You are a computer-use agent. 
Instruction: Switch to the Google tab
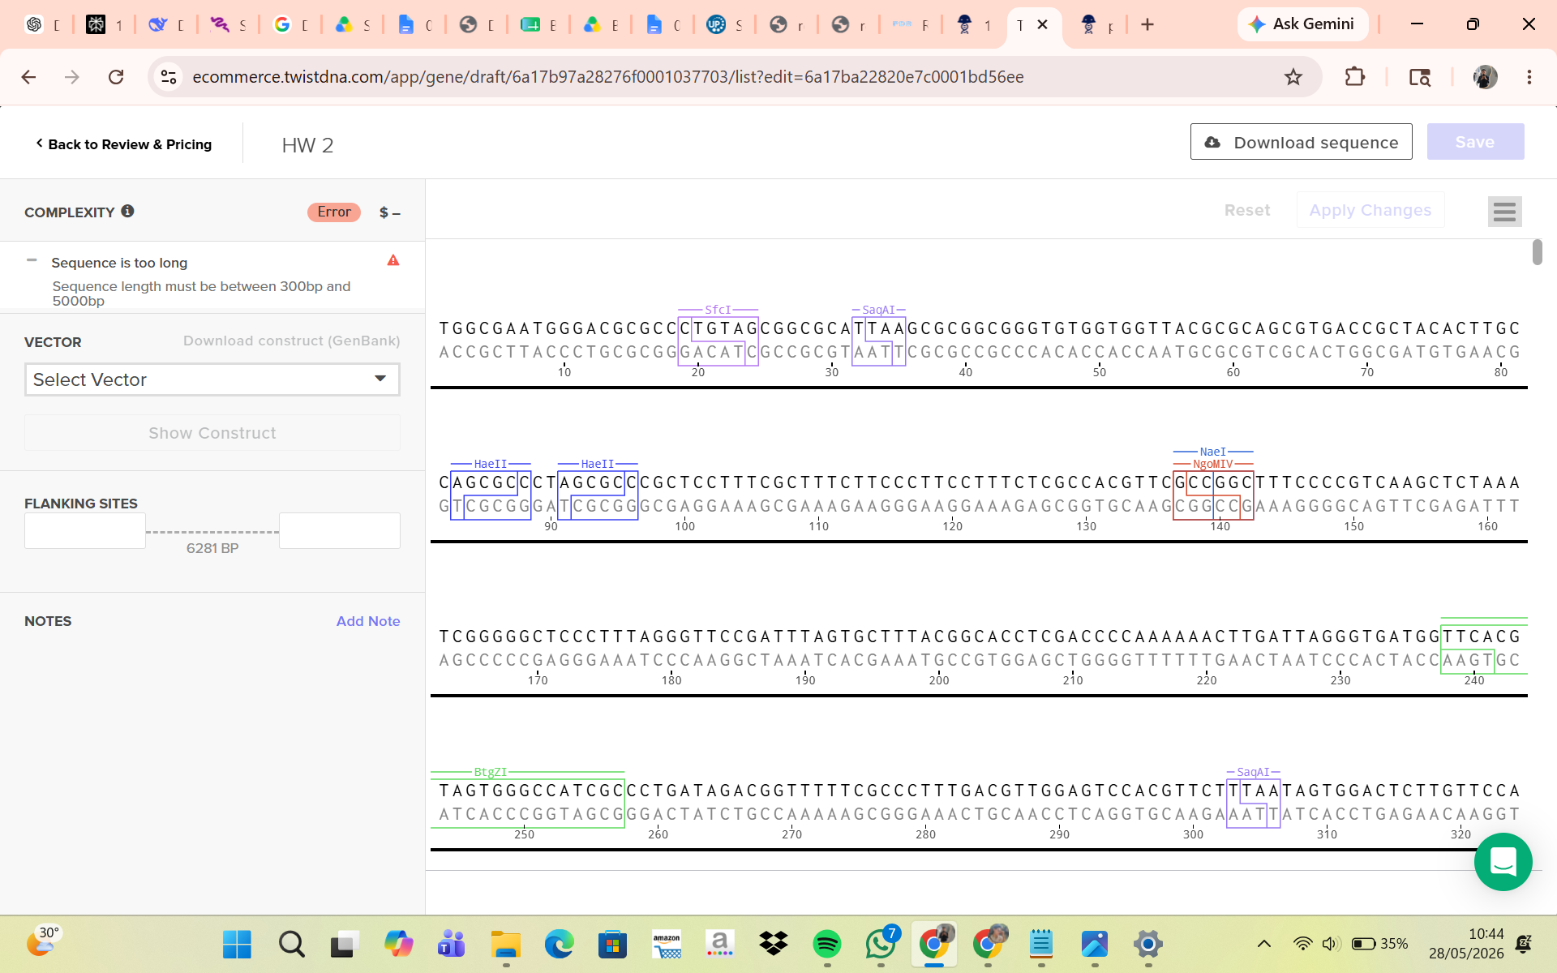coord(292,24)
